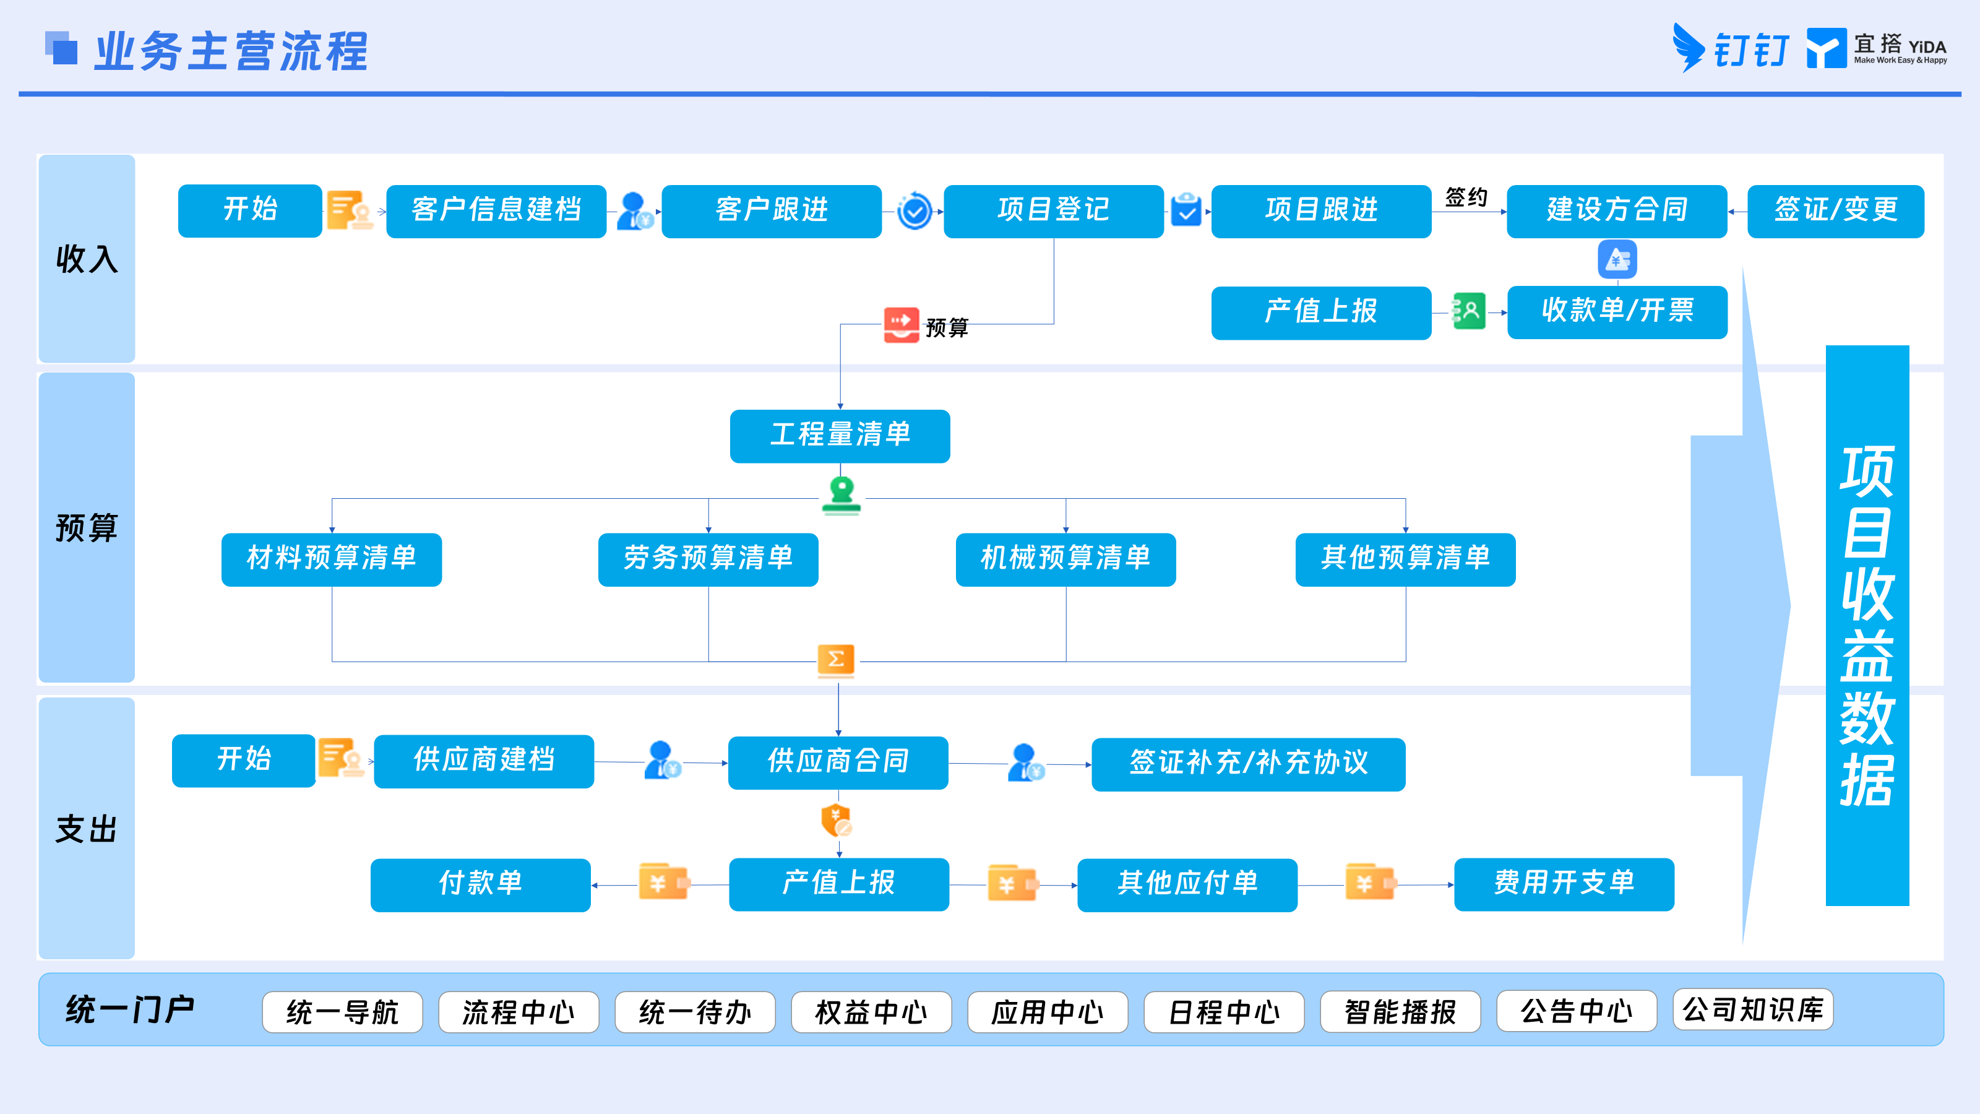Select the 统一导航 portal item
Screen dimensions: 1980x1114
[342, 1012]
